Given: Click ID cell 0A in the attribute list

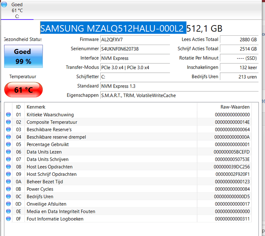Looking at the screenshot, I should click(19, 182).
